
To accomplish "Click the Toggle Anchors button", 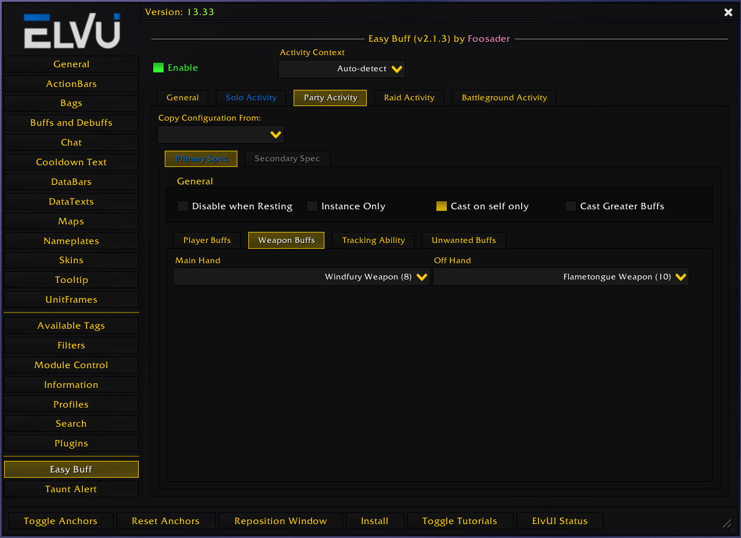I will tap(60, 521).
